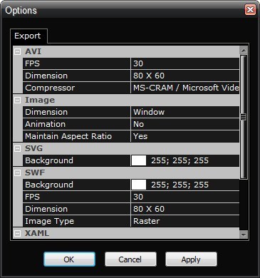
Task: Open the SWF Background color swatch
Action: [x=139, y=185]
